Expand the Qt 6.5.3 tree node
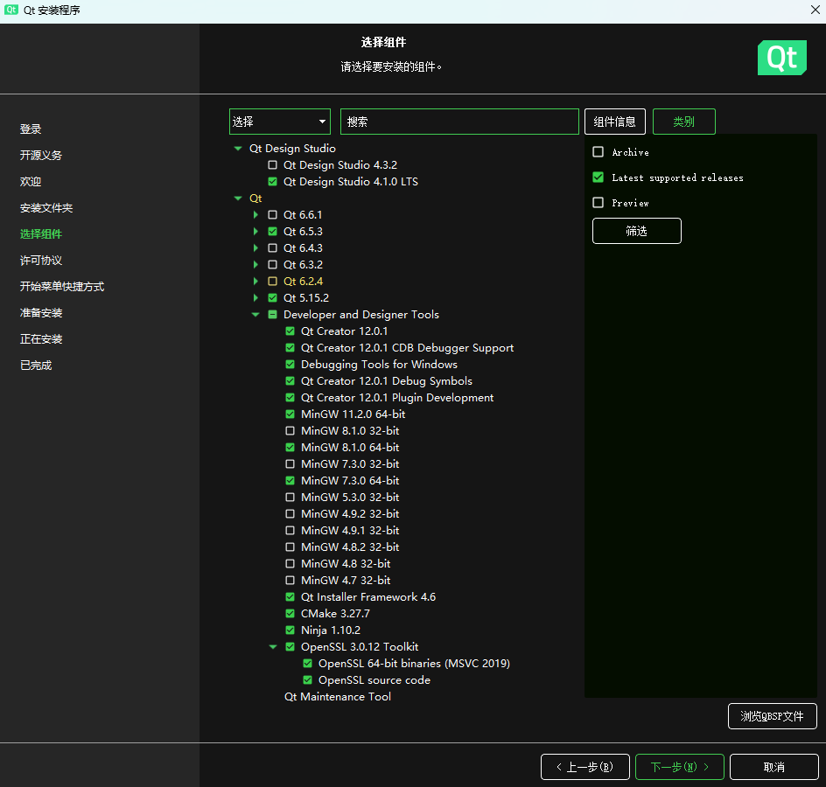The image size is (826, 787). pyautogui.click(x=255, y=231)
